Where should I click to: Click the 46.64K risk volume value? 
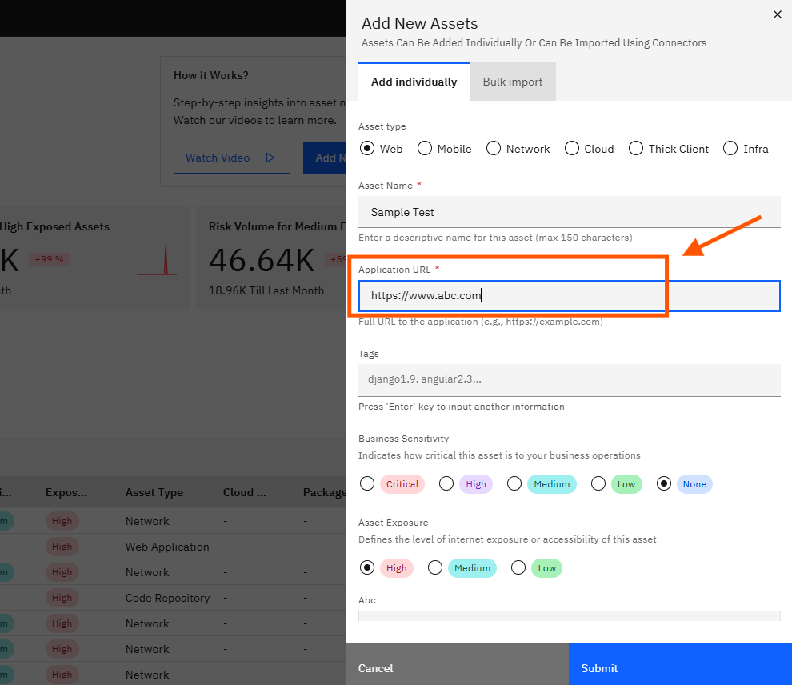(x=262, y=261)
